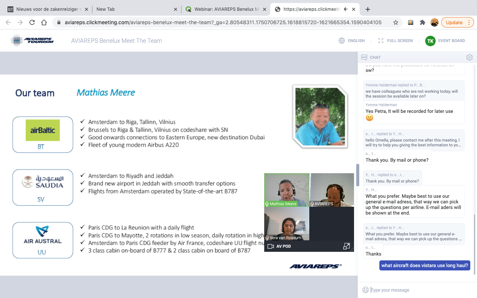477x298 pixels.
Task: Select the aviareps.clickmeeting tab
Action: coord(315,9)
